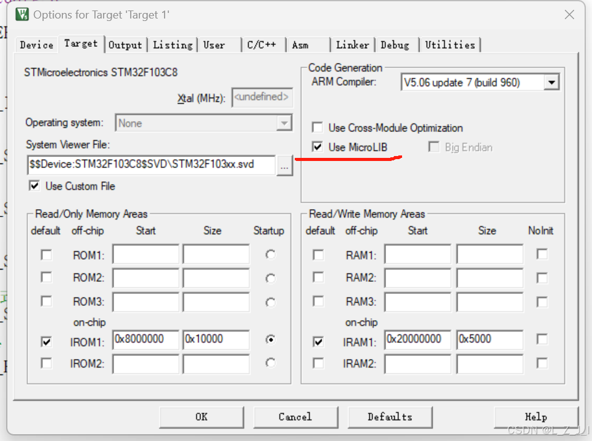
Task: Enable NoInit for IRAM2
Action: 542,363
